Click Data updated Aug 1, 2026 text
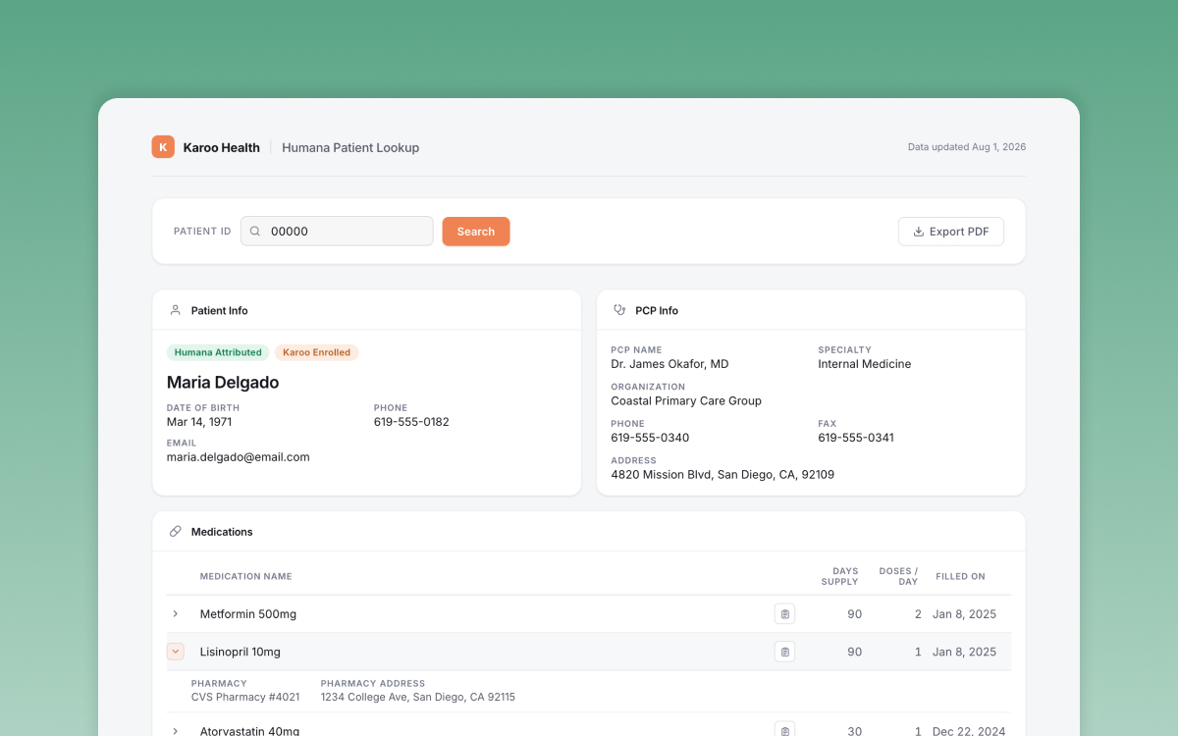The image size is (1178, 736). tap(967, 147)
